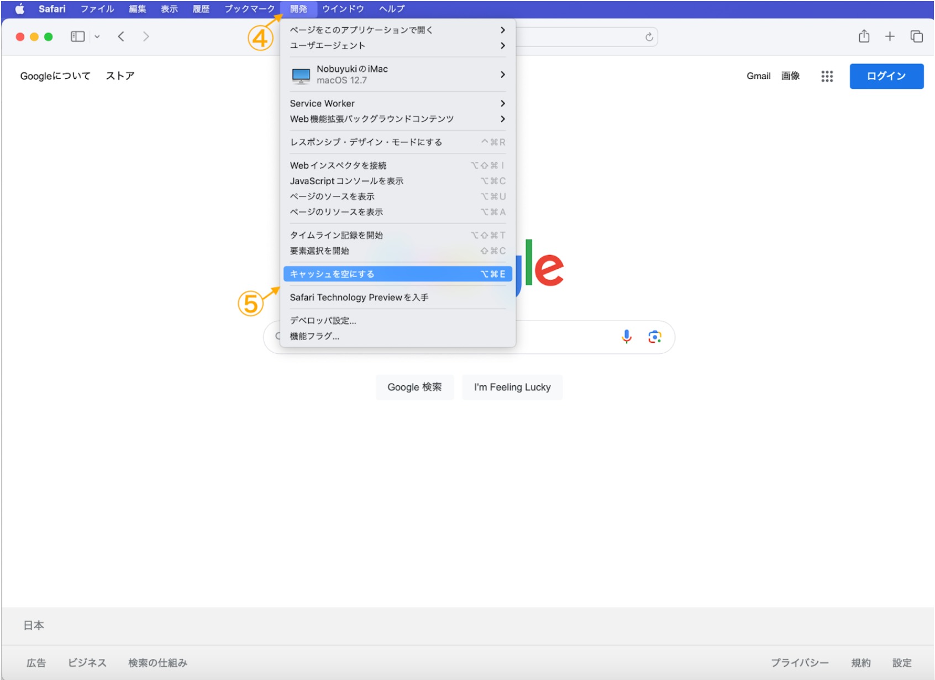Go back with the back arrow

pos(121,36)
